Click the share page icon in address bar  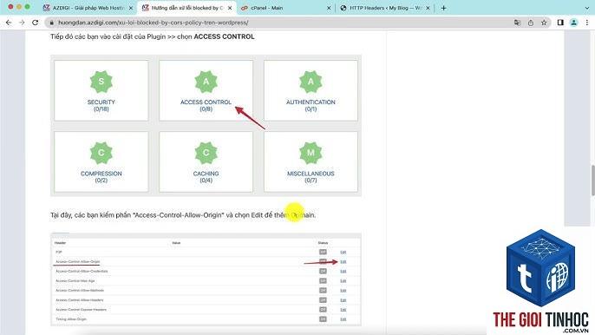531,23
